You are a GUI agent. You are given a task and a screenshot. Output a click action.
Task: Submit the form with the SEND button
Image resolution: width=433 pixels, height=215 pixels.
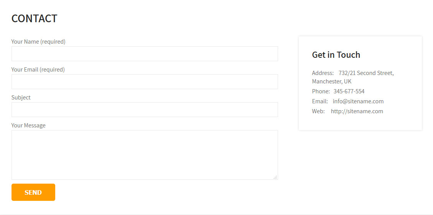point(33,192)
